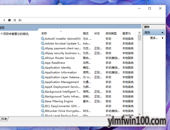
Task: Click the Pause Service toolbar icon
Action: (x=15, y=20)
